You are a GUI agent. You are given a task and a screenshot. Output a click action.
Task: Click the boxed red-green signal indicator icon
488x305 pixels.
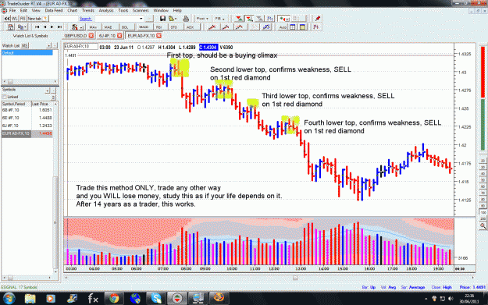click(249, 19)
